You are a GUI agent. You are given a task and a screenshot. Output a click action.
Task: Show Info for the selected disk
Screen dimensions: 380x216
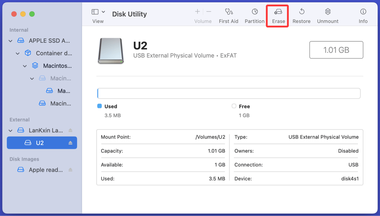363,12
